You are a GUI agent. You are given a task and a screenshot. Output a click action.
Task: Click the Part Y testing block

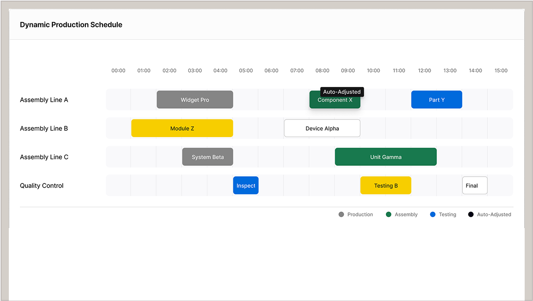click(436, 100)
